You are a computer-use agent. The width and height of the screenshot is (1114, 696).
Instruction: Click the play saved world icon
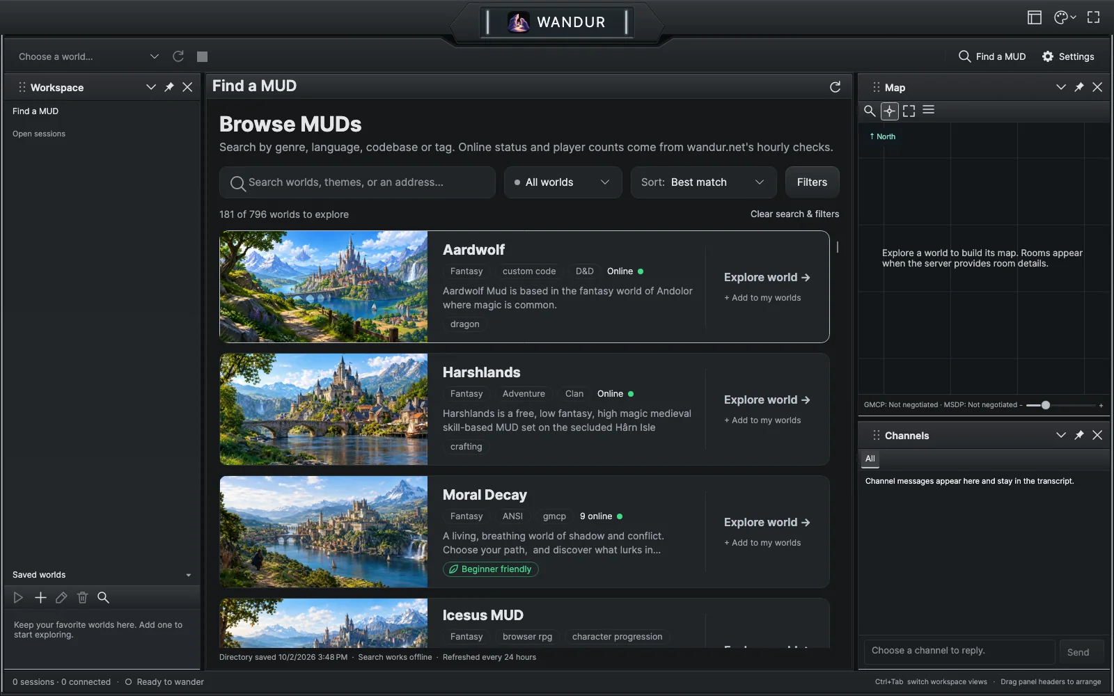[18, 597]
